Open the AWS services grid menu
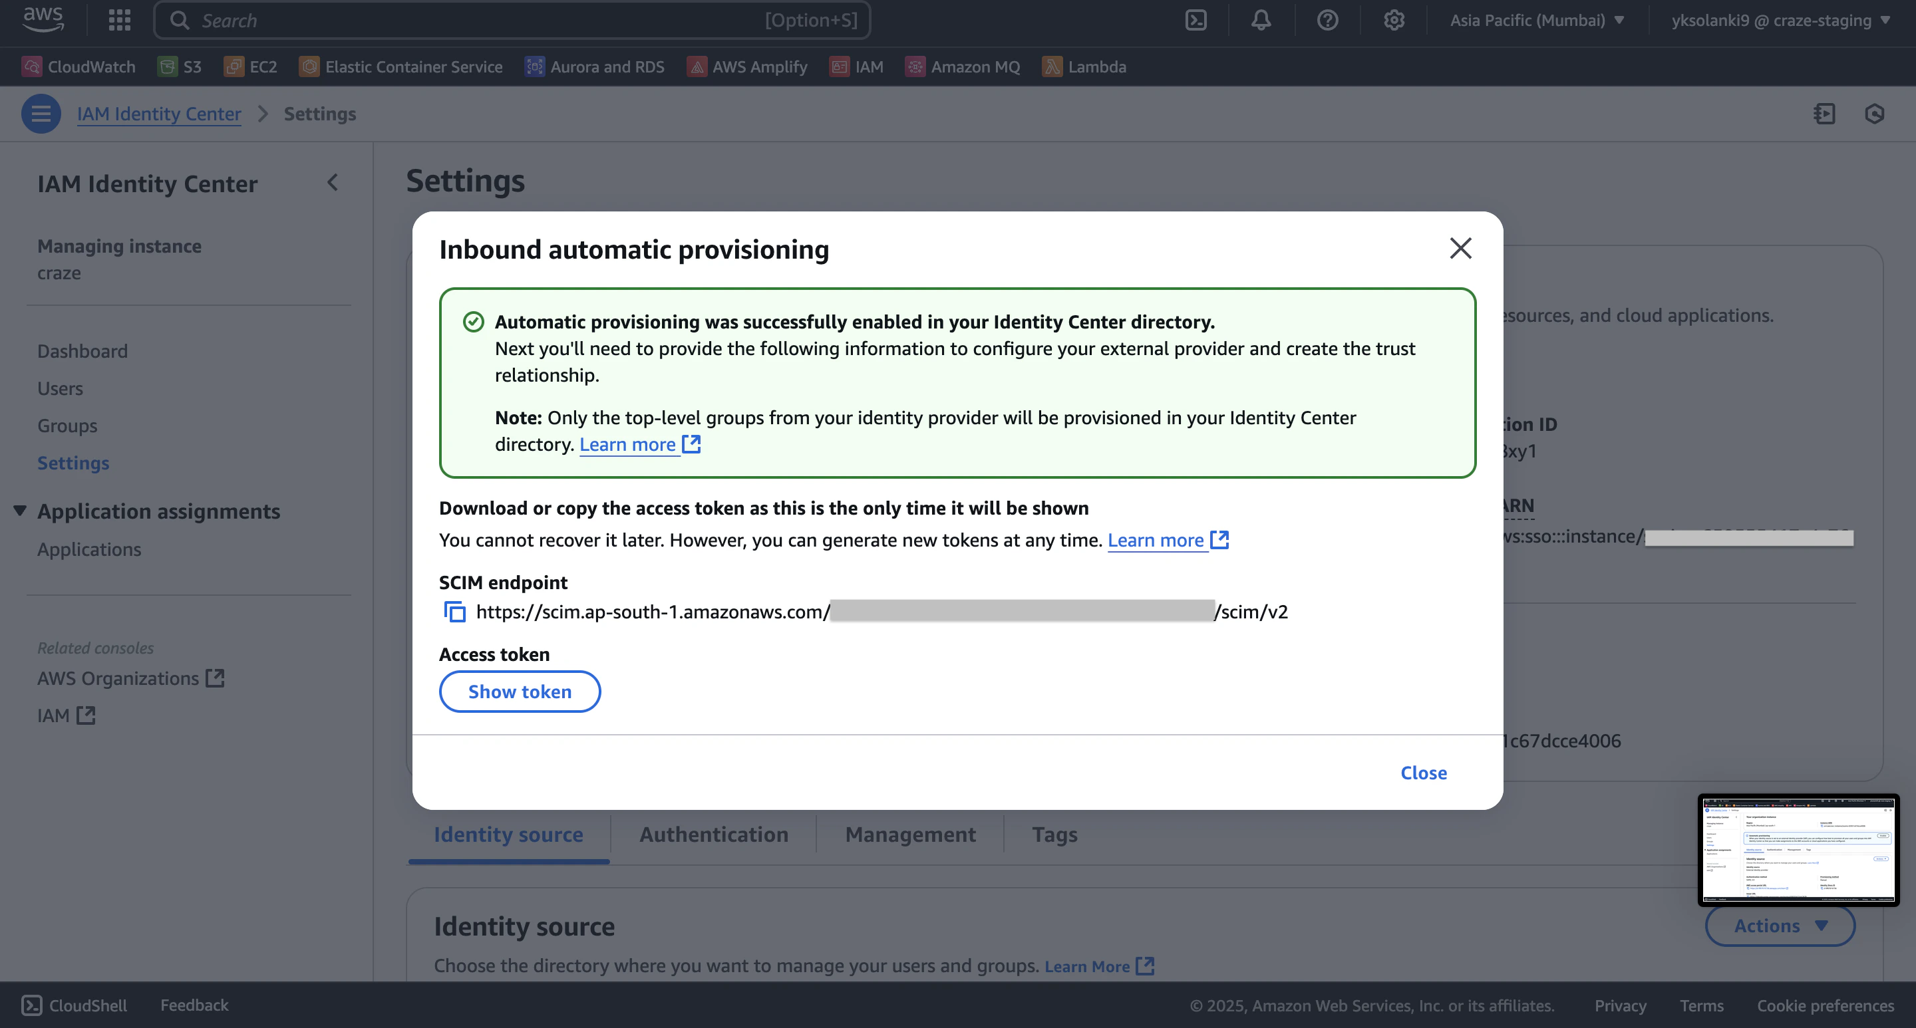Image resolution: width=1916 pixels, height=1028 pixels. (119, 20)
